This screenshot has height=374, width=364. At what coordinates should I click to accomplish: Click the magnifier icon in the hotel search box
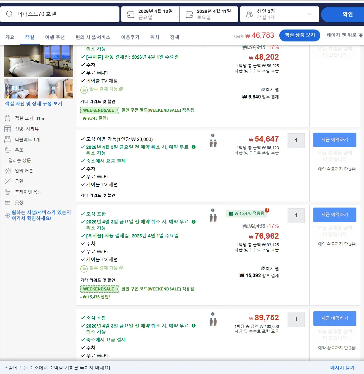click(x=9, y=14)
